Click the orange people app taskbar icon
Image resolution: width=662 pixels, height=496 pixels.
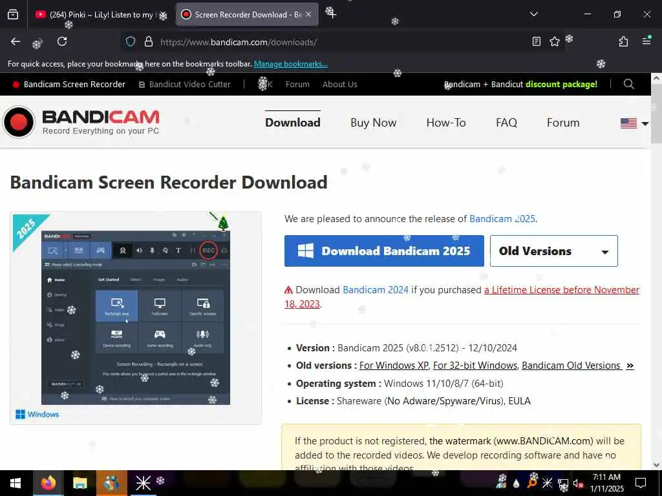[x=111, y=483]
